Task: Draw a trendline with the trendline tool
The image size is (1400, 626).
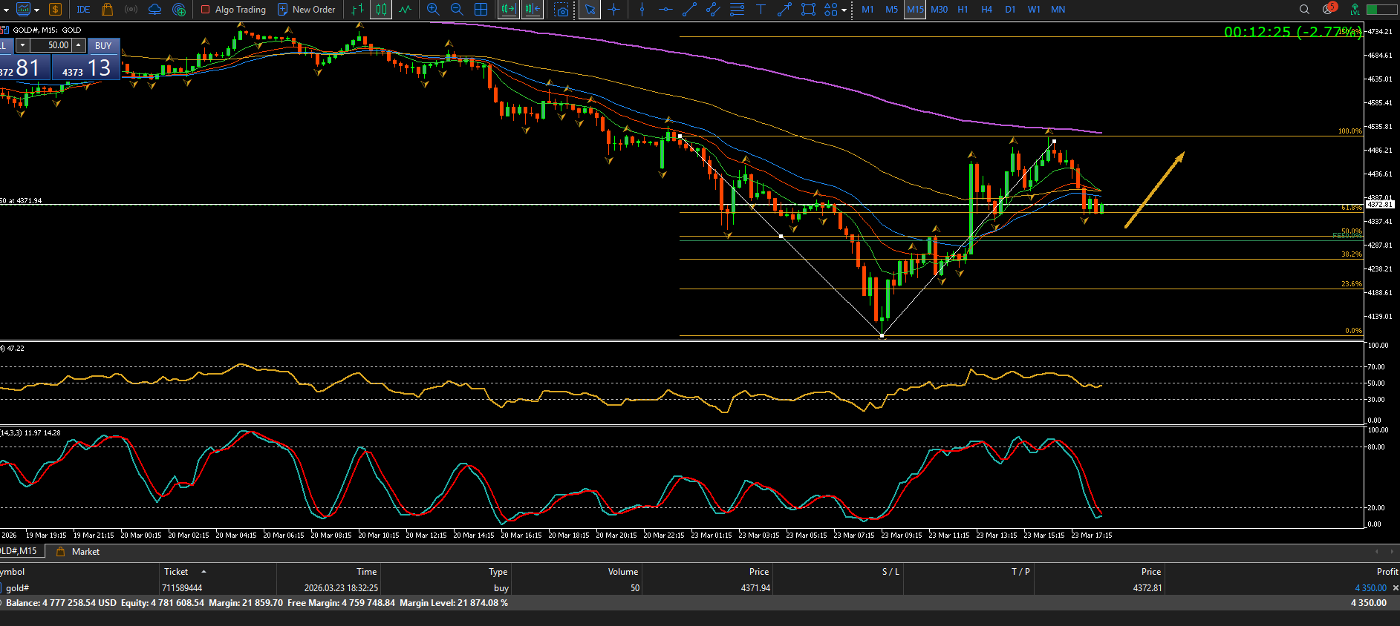Action: (689, 10)
